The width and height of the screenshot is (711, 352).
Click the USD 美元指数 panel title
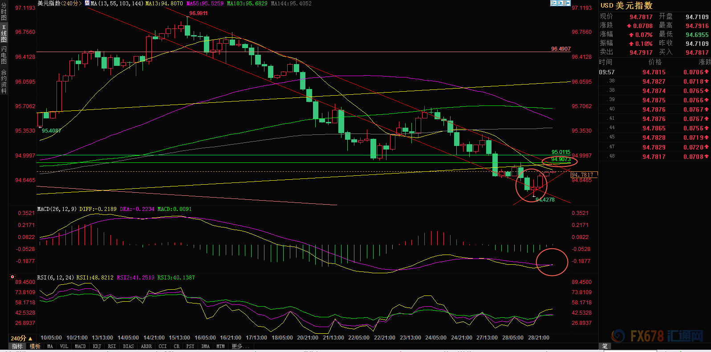[627, 5]
